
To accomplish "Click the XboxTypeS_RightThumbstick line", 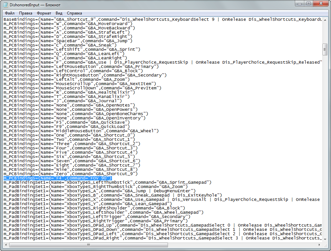I will [96, 186].
